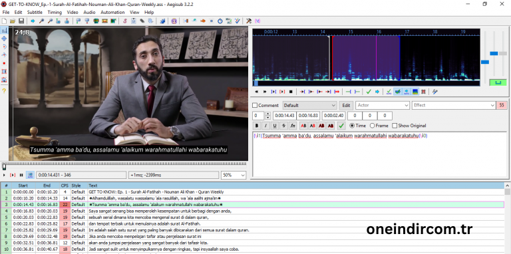Click the Jump to blue arrow icon
This screenshot has height=254, width=511.
click(x=33, y=21)
